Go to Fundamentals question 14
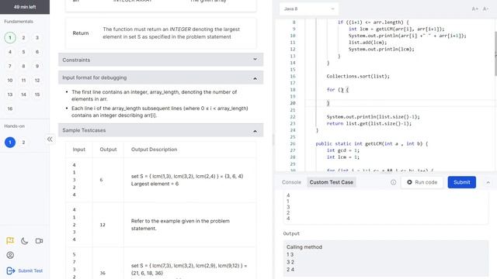The height and width of the screenshot is (279, 497). 23,95
